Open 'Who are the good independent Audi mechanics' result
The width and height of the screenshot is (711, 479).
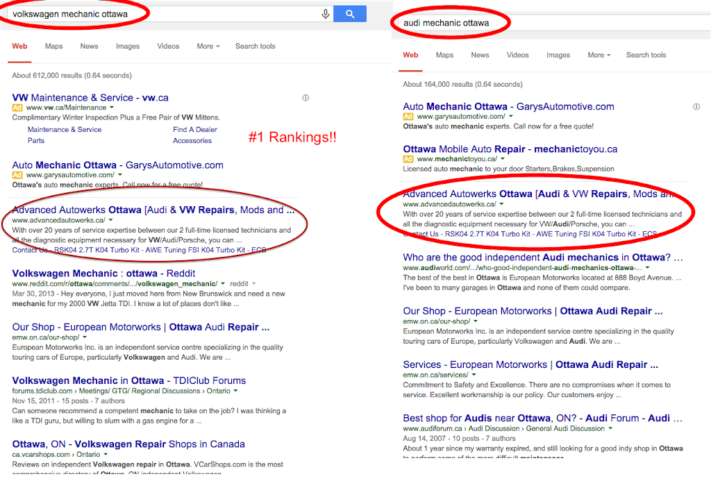543,258
